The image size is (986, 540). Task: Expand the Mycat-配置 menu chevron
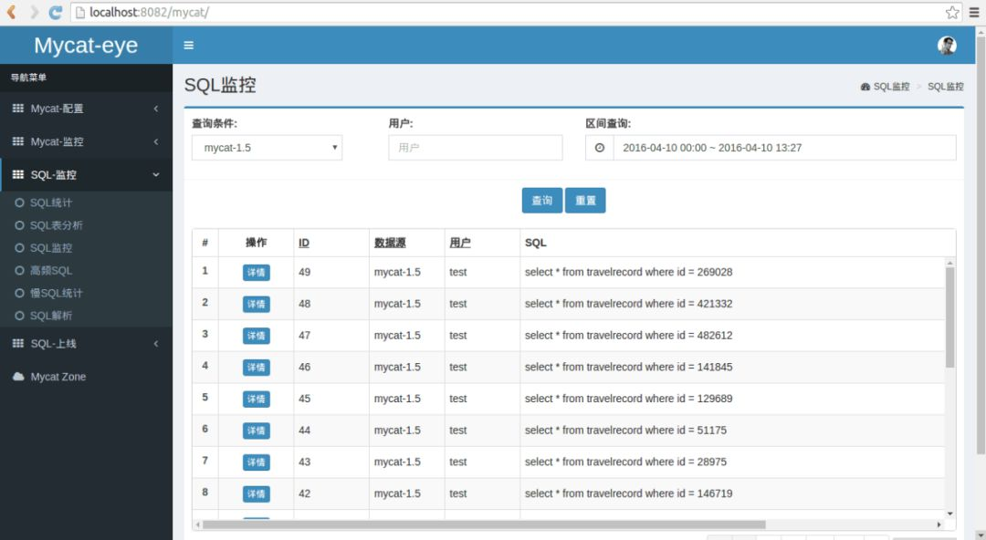156,109
